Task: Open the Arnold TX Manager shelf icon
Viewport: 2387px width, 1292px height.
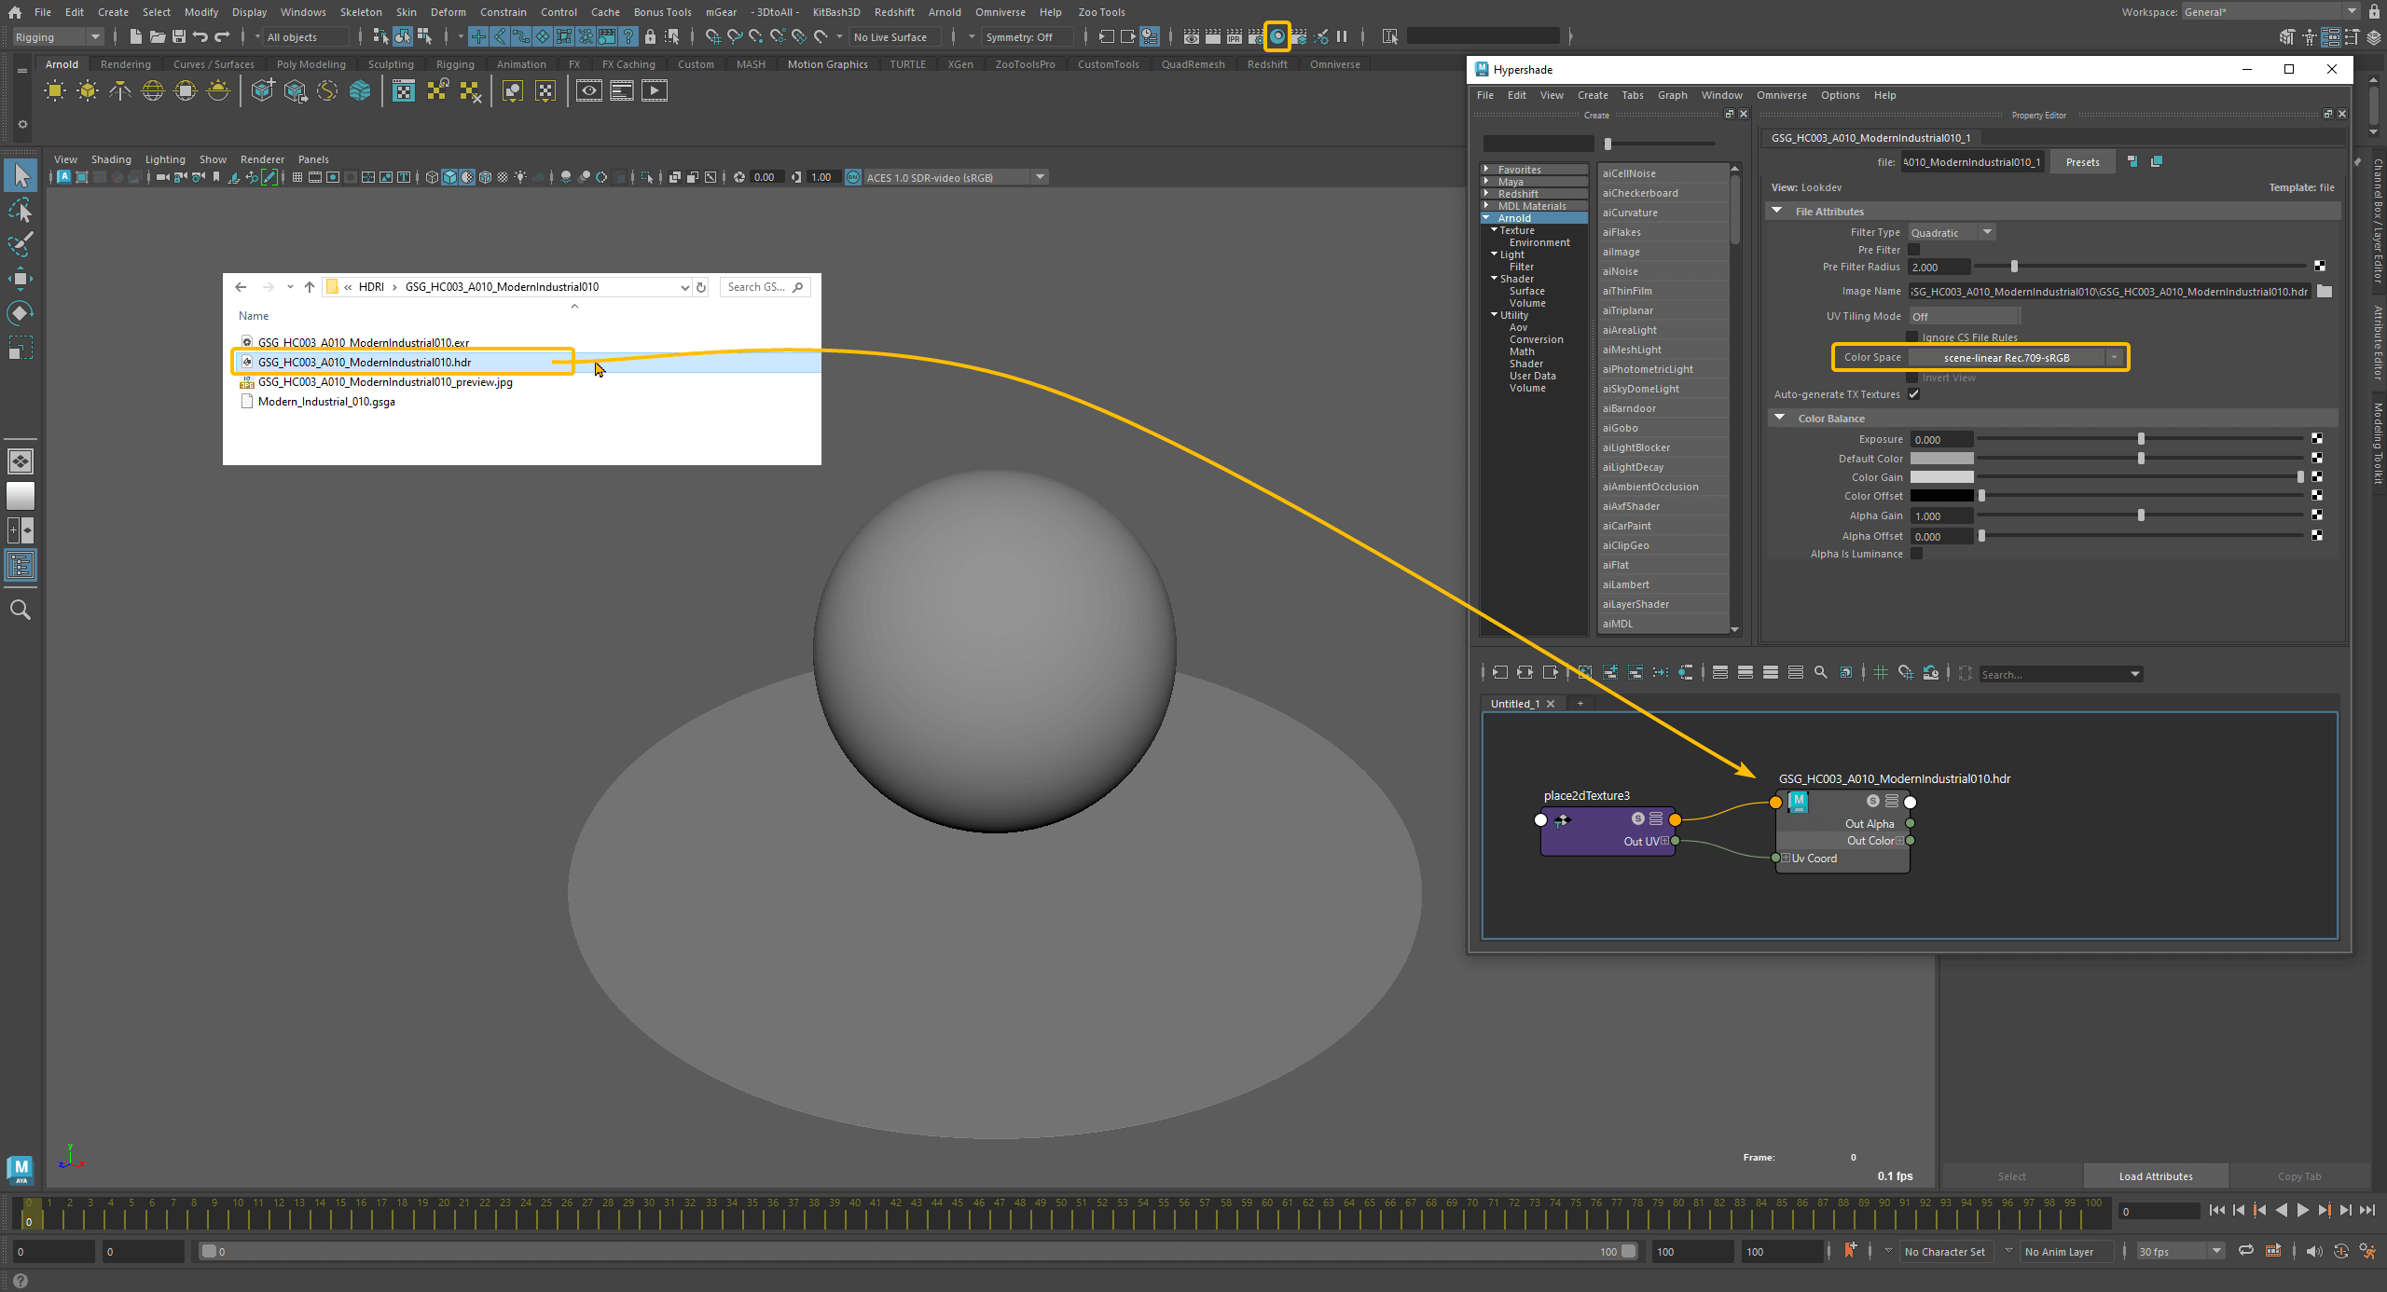Action: 403,90
